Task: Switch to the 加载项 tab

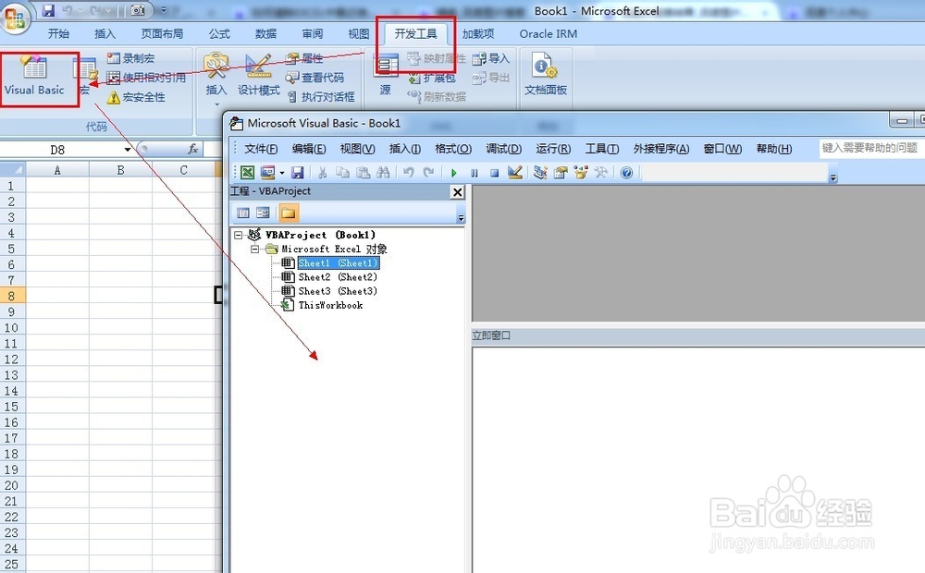Action: [x=478, y=33]
